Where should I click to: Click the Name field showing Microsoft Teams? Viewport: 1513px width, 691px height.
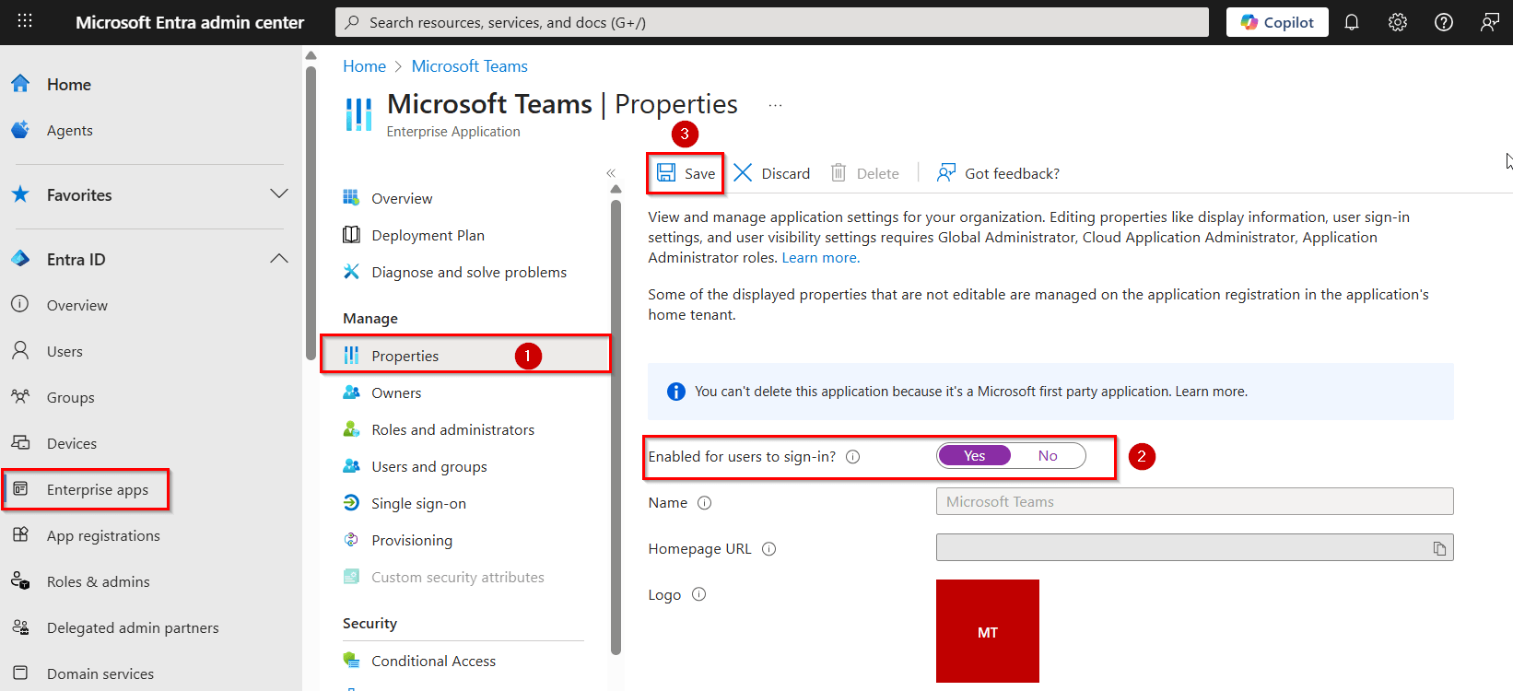tap(1194, 501)
